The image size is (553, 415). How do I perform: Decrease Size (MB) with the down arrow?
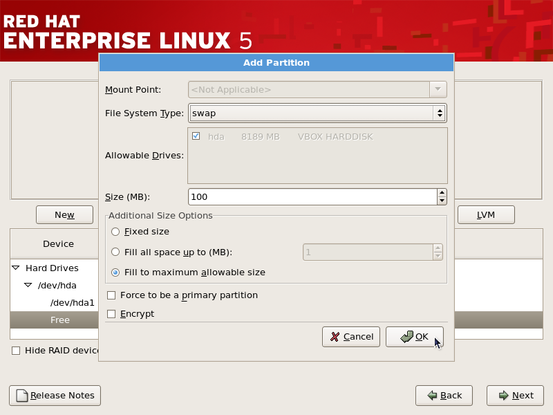[442, 201]
